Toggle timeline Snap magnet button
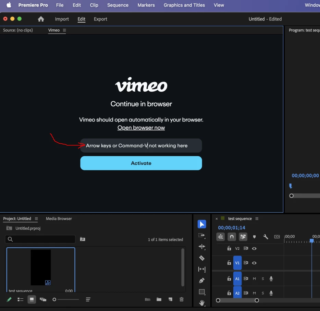320x311 pixels. click(x=232, y=237)
